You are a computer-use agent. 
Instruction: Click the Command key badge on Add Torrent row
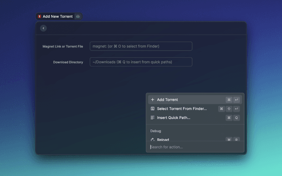[229, 100]
